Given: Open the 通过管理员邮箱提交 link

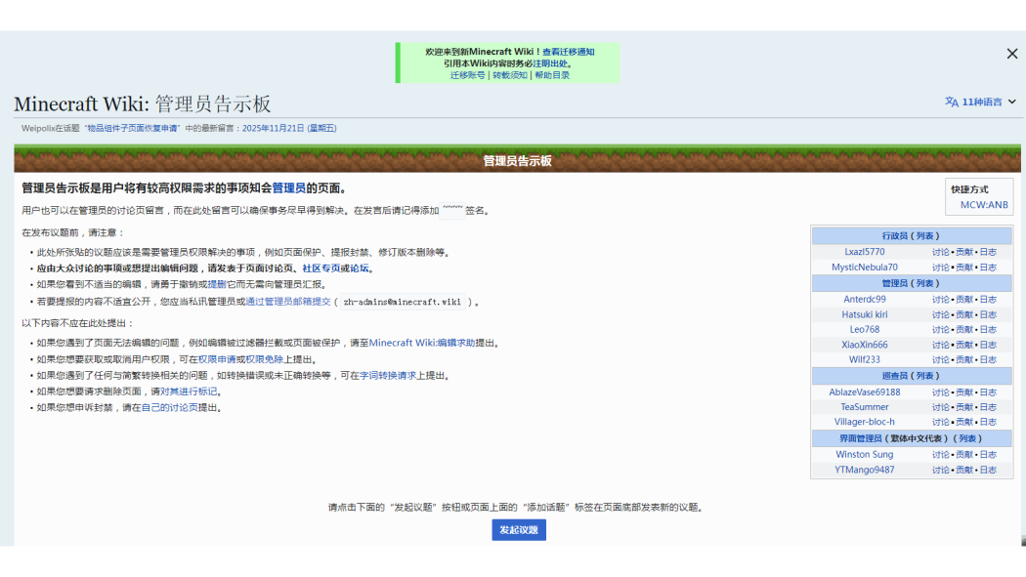Looking at the screenshot, I should click(x=288, y=302).
